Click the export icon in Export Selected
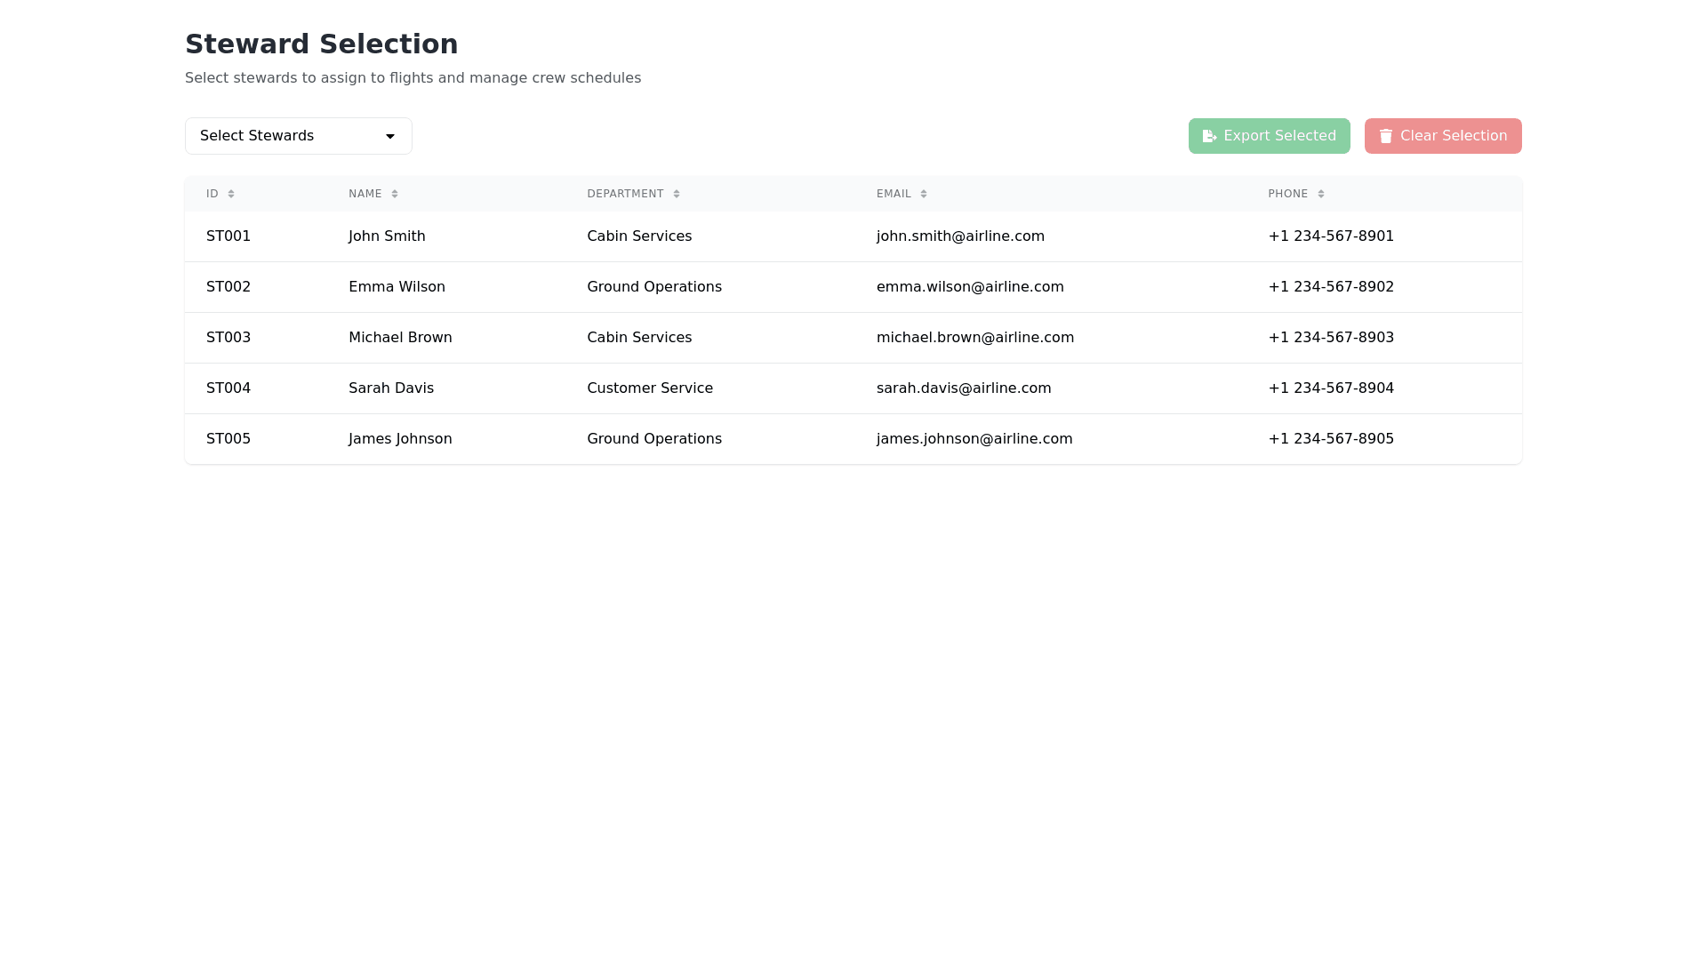Viewport: 1707px width, 960px height. (1209, 136)
